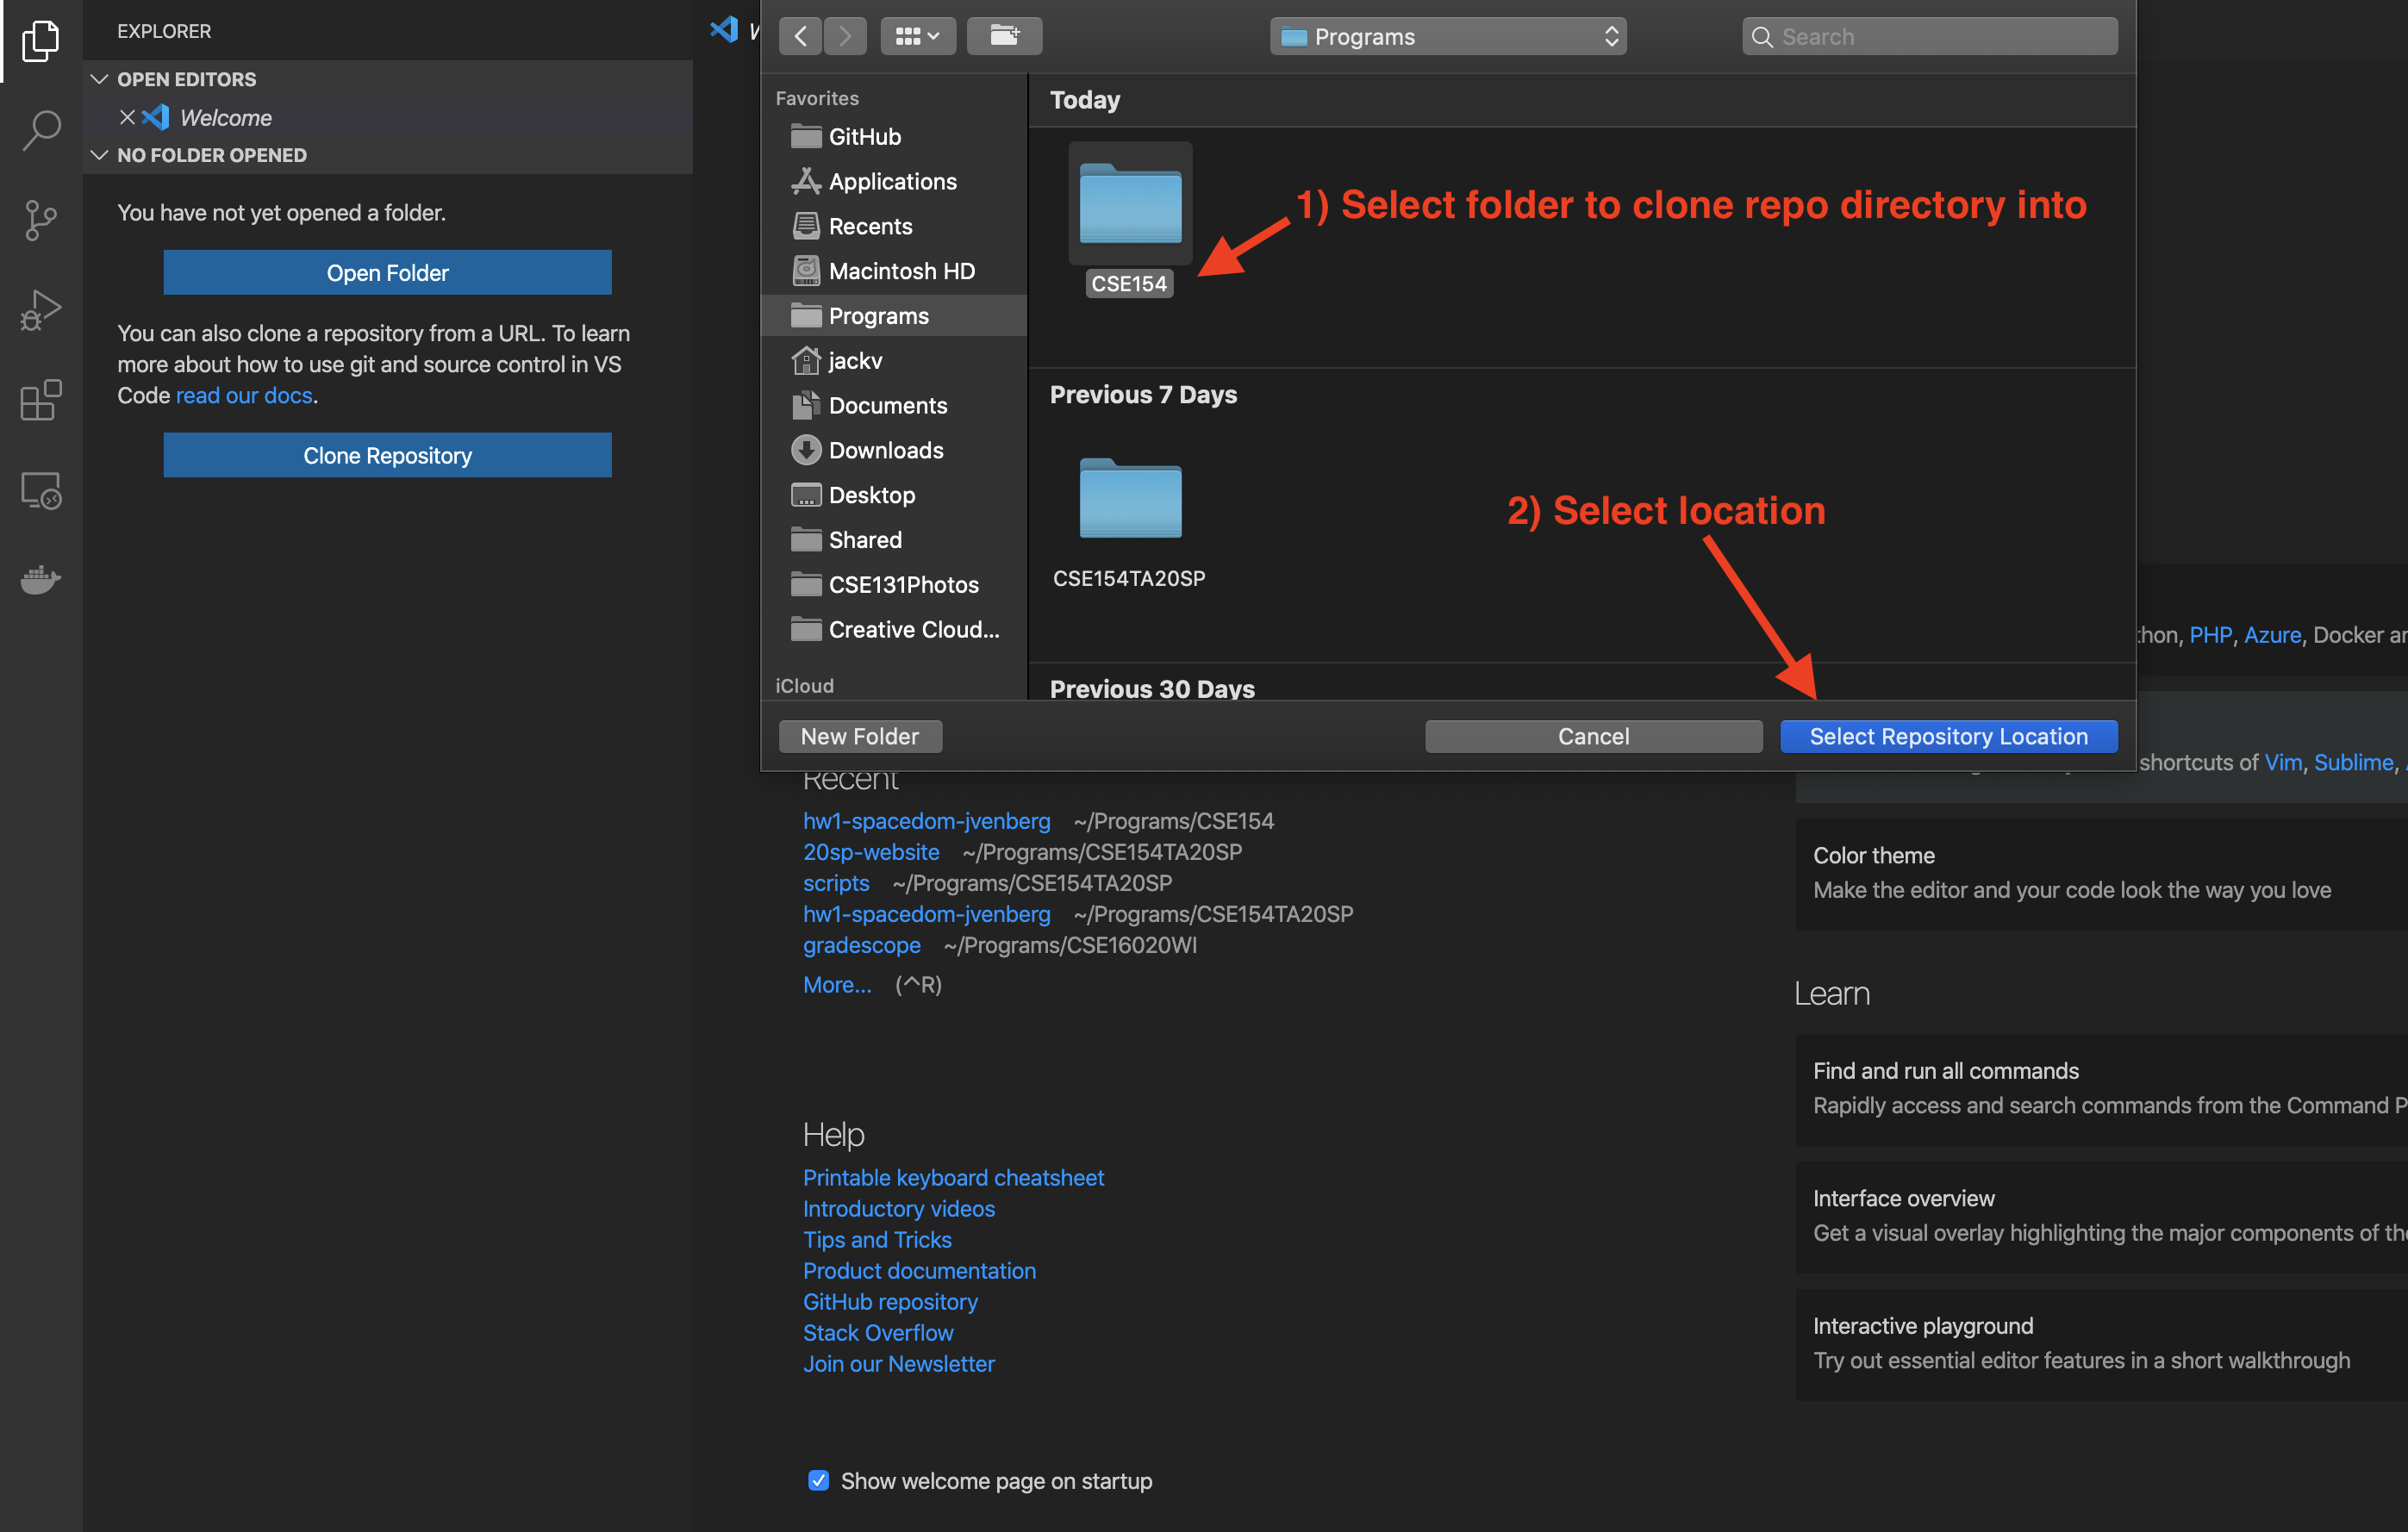Click the Search field in the dialog
Image resolution: width=2408 pixels, height=1532 pixels.
(1930, 36)
